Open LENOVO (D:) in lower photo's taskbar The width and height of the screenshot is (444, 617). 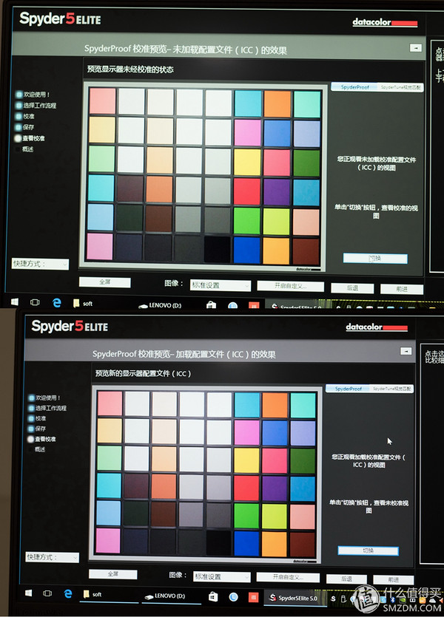[x=165, y=596]
